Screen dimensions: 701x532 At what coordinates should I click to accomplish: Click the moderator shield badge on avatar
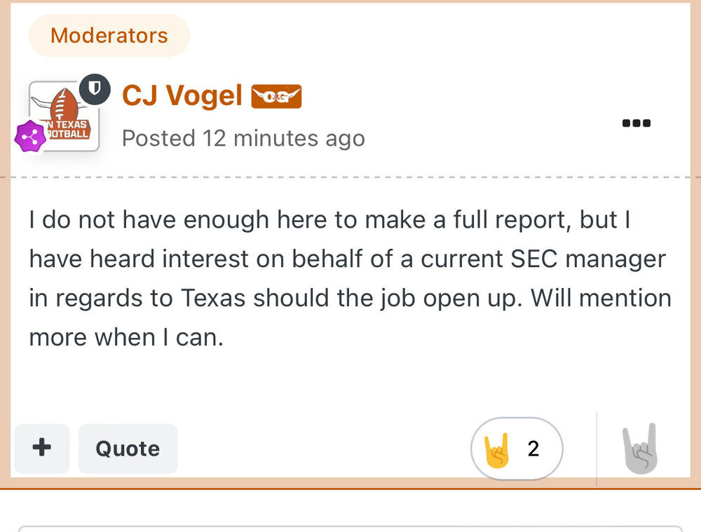pos(95,89)
